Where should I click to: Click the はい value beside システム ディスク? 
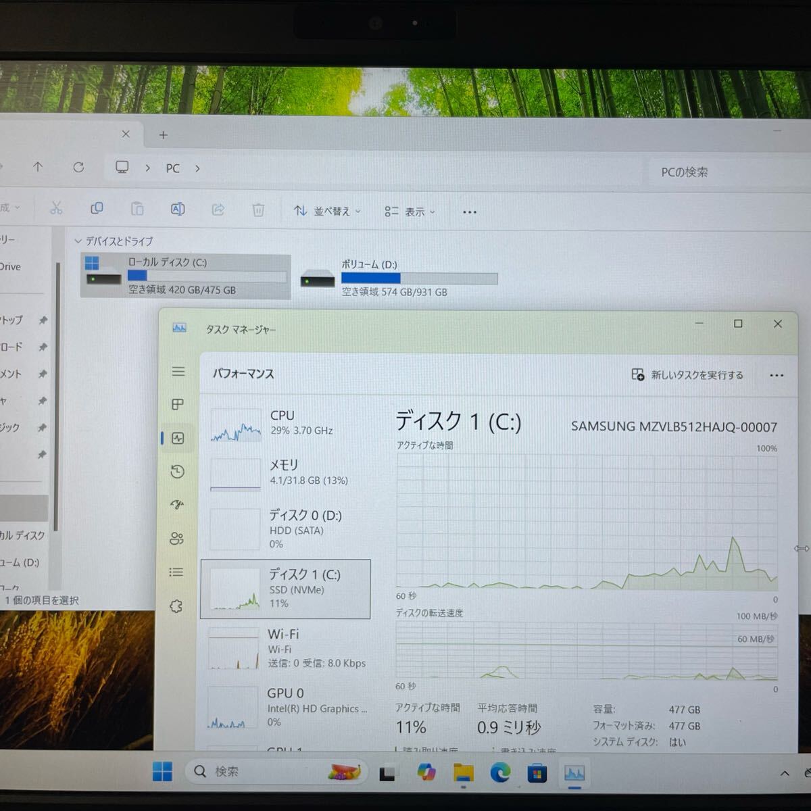coord(677,742)
